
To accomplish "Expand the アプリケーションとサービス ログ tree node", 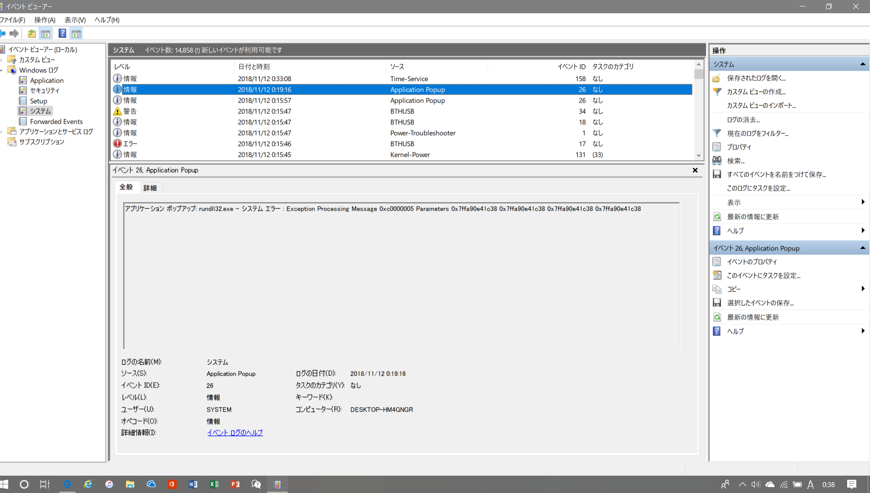I will [x=2, y=132].
